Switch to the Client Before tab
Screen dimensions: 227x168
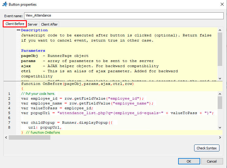[15, 24]
